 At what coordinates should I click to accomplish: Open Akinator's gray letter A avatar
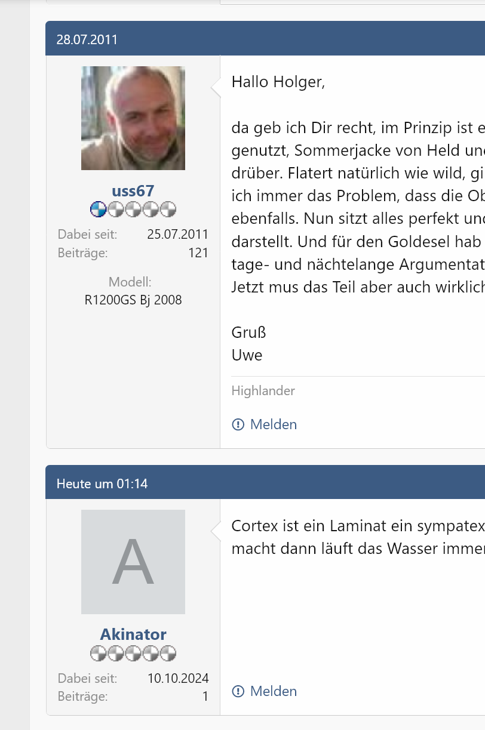click(x=133, y=562)
